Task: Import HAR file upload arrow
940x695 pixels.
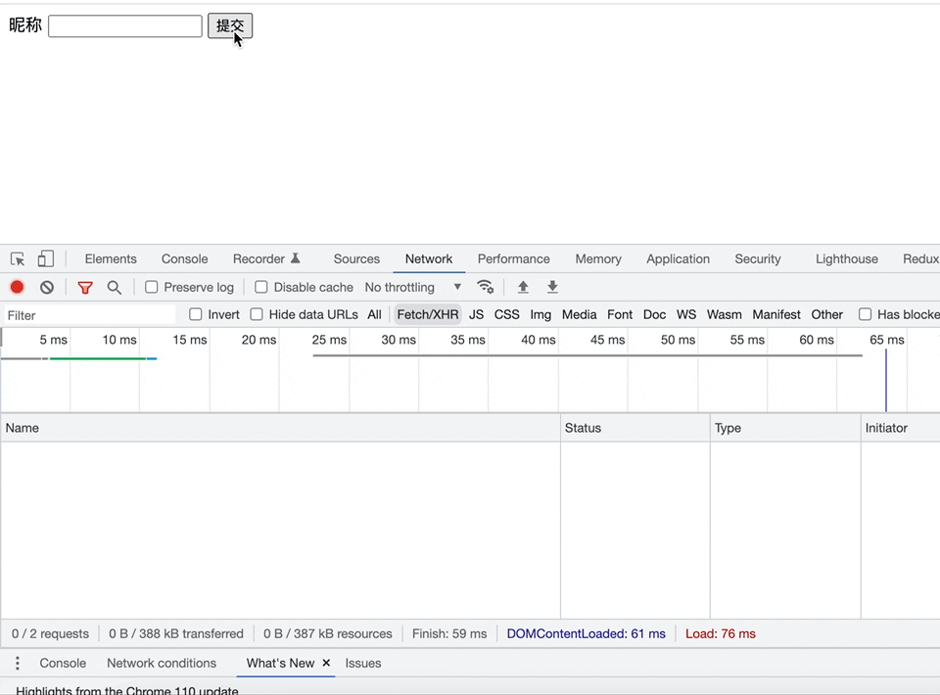Action: click(x=523, y=287)
